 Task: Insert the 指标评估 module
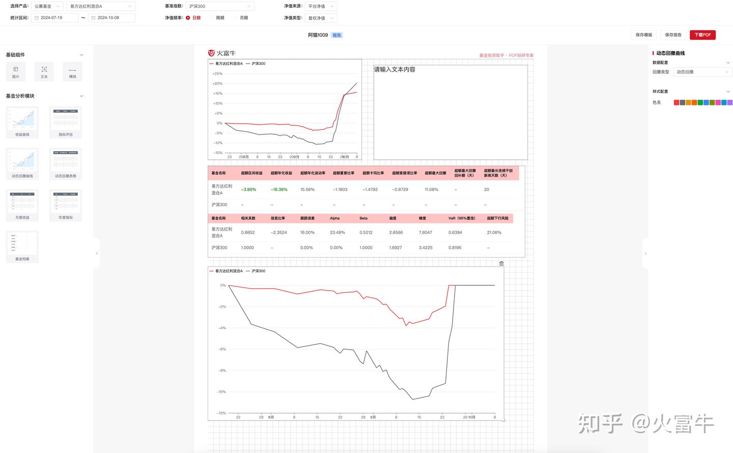click(x=66, y=122)
